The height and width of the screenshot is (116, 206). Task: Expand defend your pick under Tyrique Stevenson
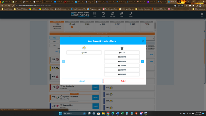coord(74,101)
